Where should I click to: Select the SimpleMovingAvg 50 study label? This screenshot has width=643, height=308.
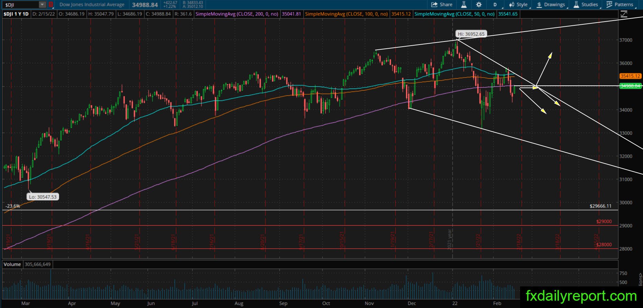(455, 14)
